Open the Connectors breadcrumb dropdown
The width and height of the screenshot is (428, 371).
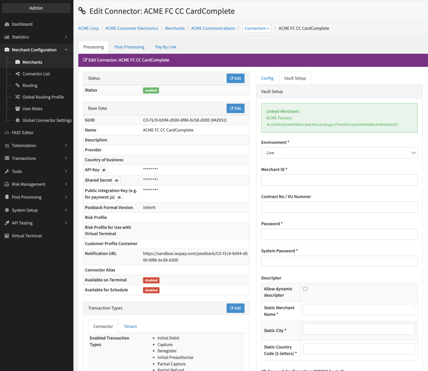[256, 28]
